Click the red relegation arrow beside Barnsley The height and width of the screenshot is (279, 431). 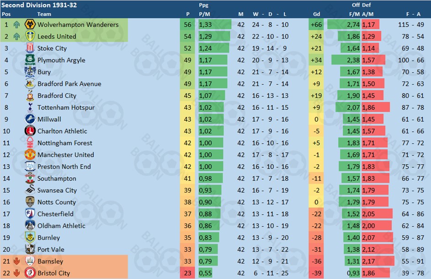click(x=17, y=261)
